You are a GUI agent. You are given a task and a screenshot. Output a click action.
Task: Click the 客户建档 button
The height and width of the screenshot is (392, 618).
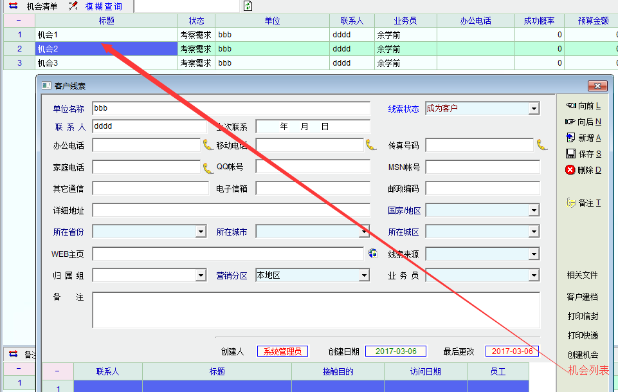tap(583, 297)
